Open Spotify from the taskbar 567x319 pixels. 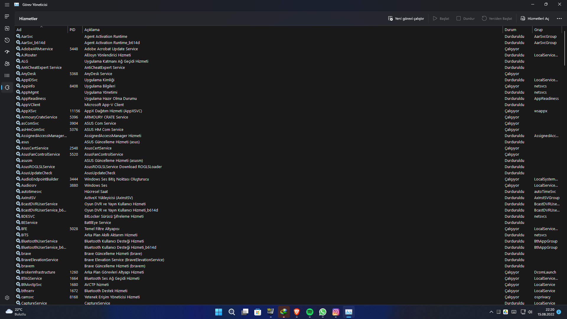tap(309, 312)
